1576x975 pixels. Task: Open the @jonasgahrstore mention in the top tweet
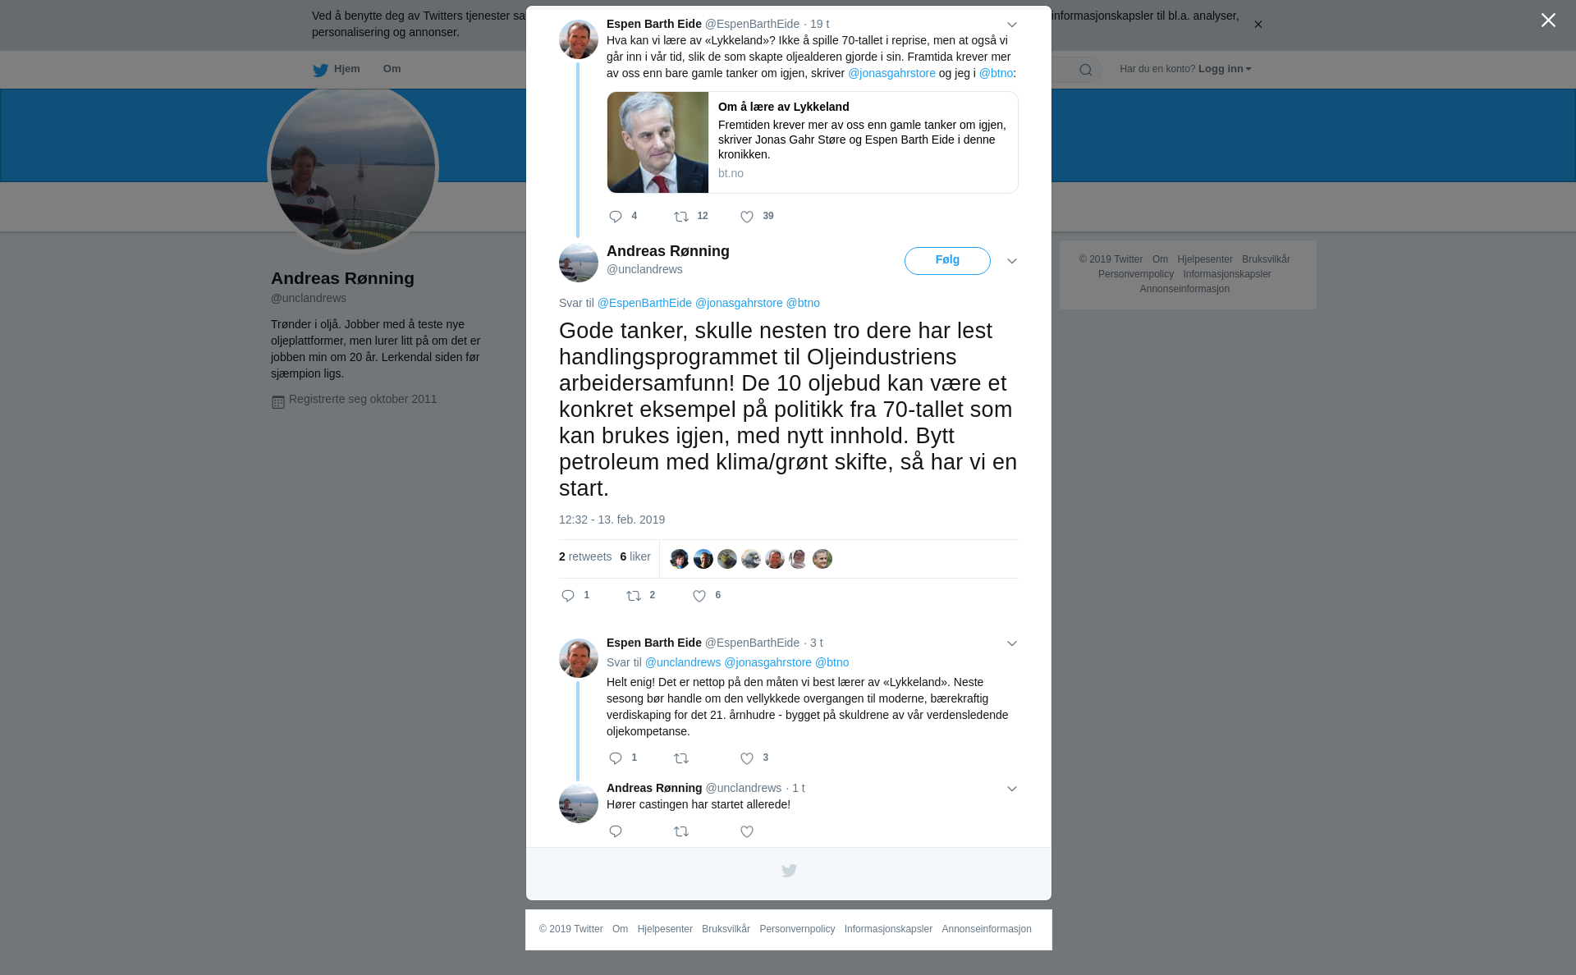(x=891, y=73)
